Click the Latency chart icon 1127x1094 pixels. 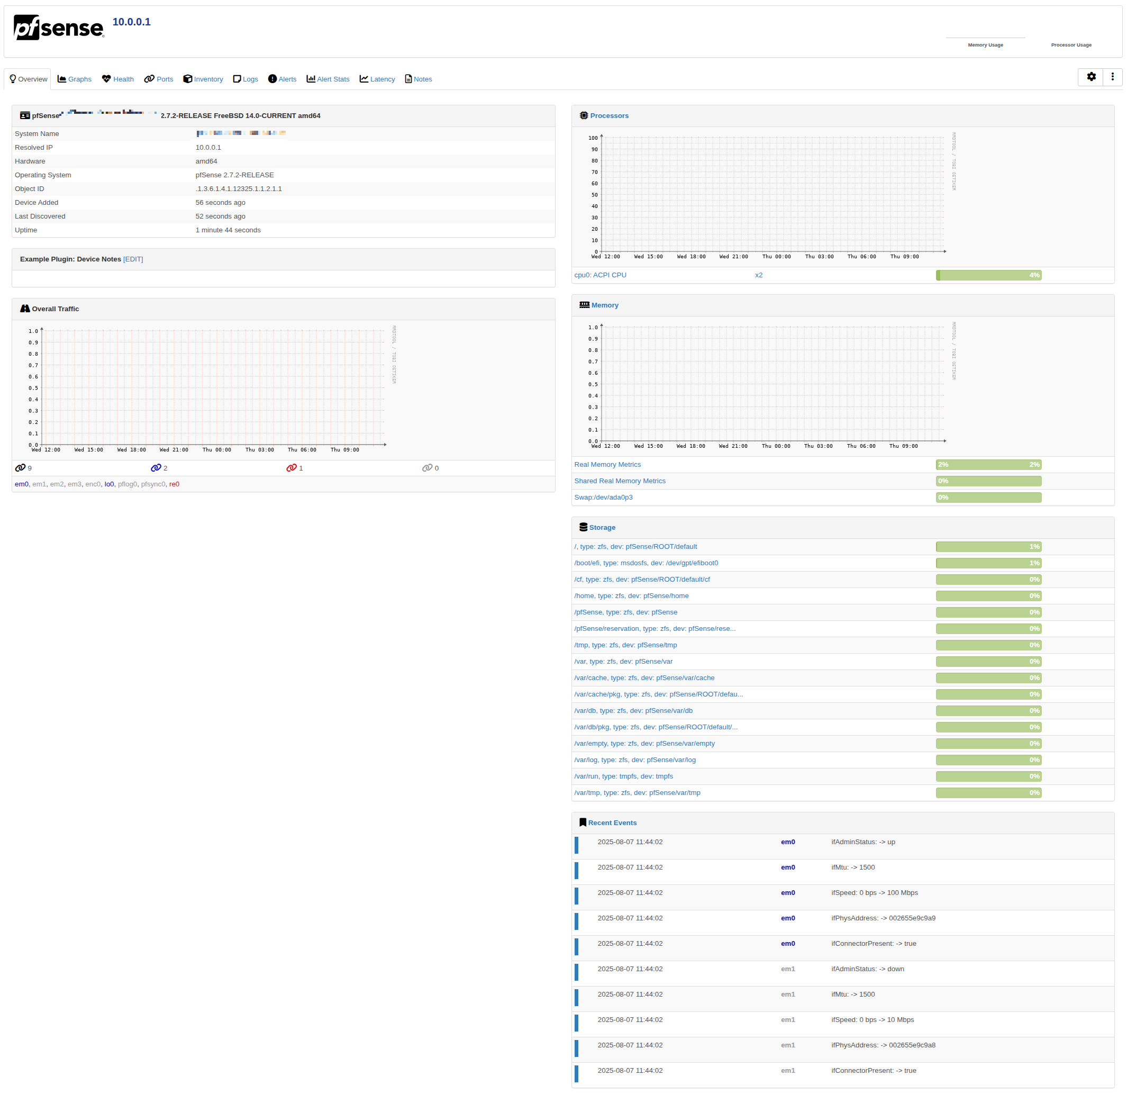pos(364,79)
